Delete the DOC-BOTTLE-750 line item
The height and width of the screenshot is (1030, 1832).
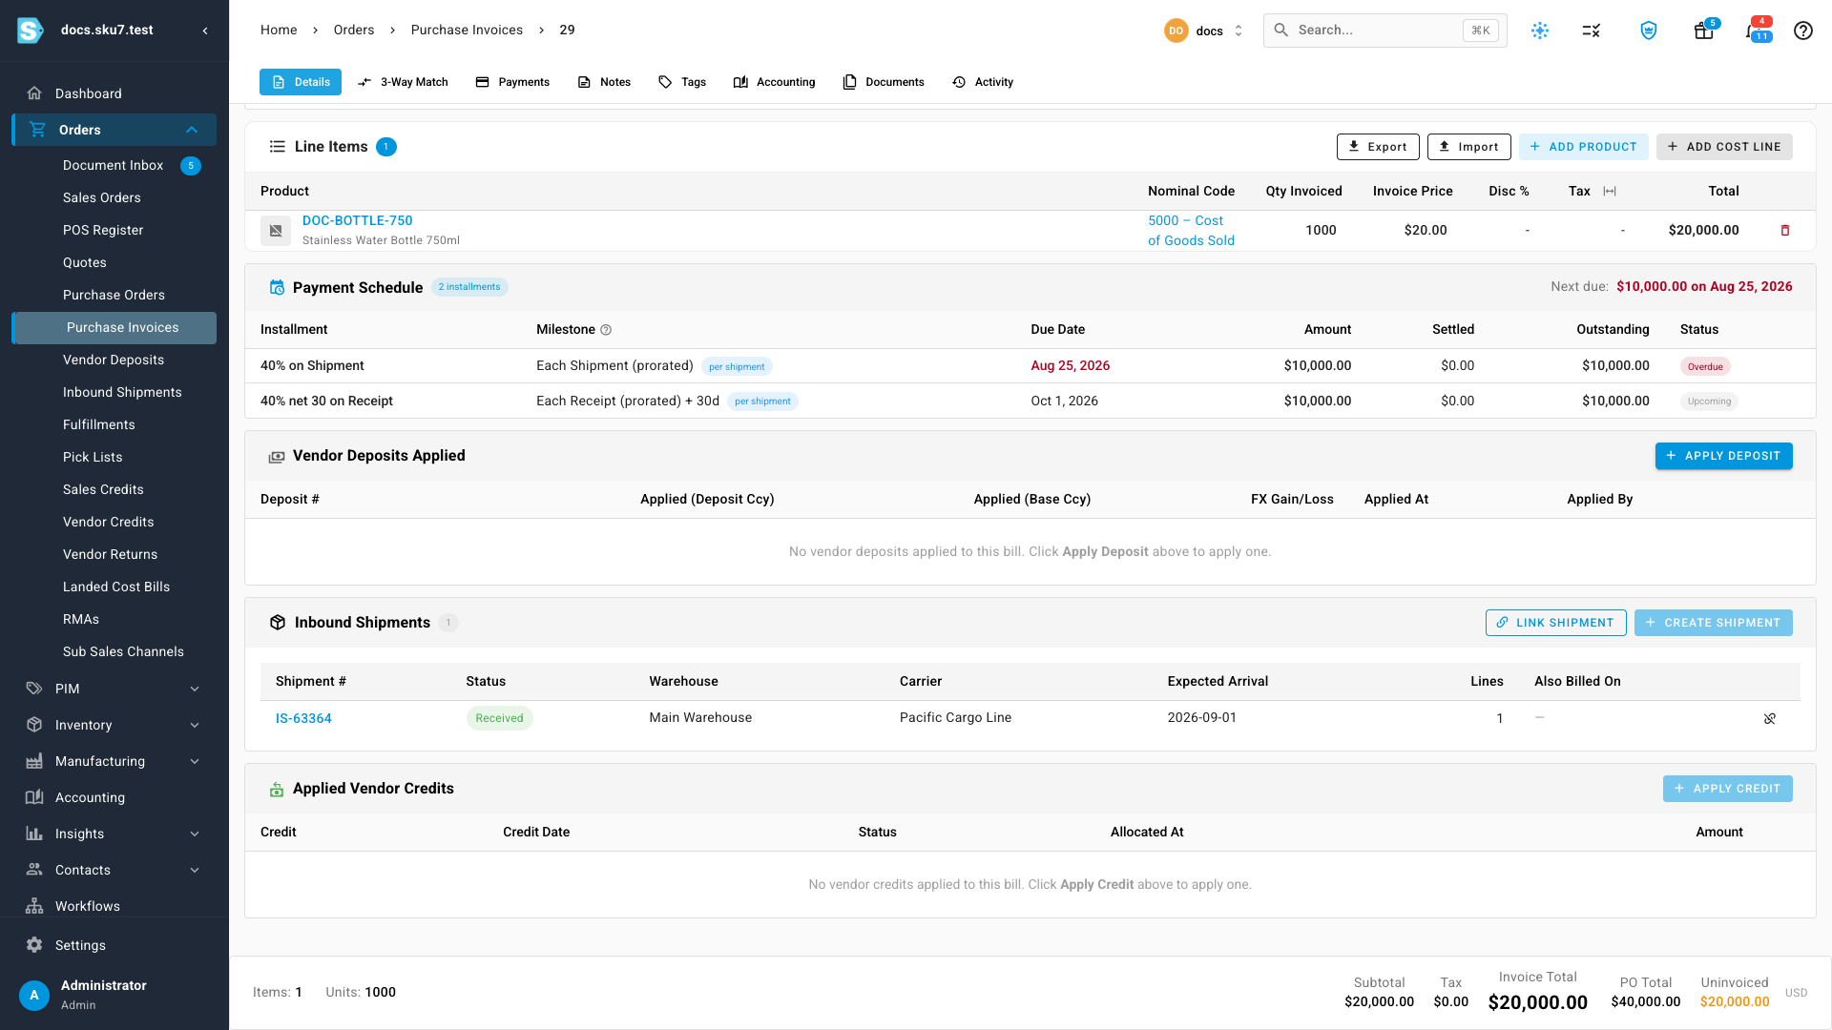(1785, 231)
